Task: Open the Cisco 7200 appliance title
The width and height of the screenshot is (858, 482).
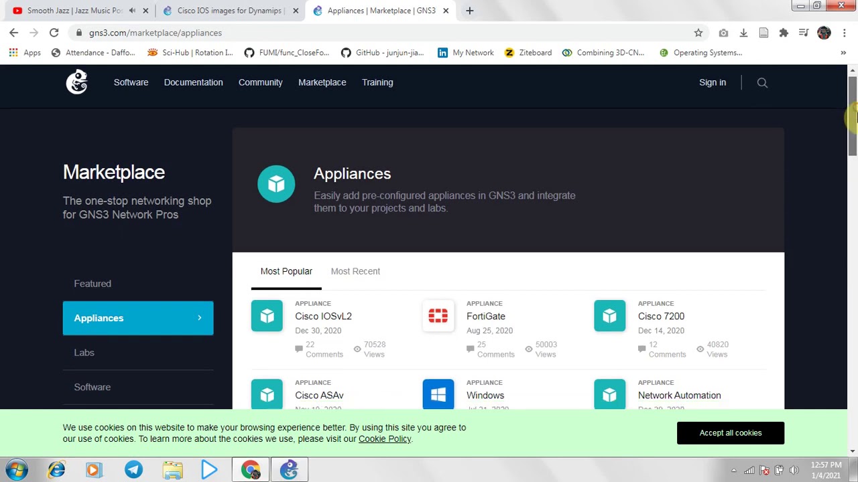Action: (661, 316)
